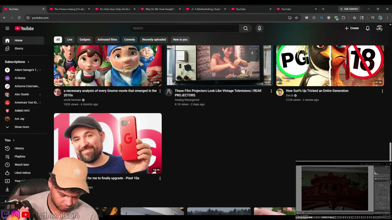
Task: Expand Show more subscriptions
Action: click(x=24, y=127)
